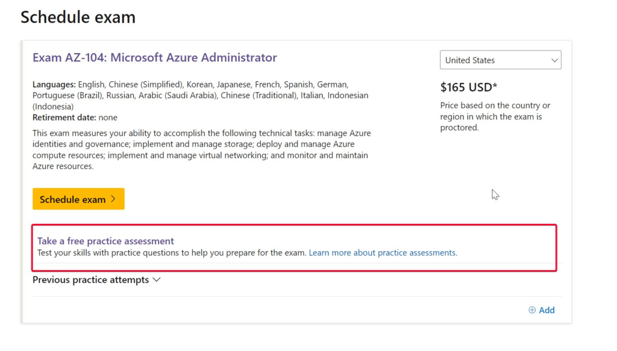Viewport: 617px width, 351px height.
Task: Click the Add link with plus icon
Action: click(542, 310)
